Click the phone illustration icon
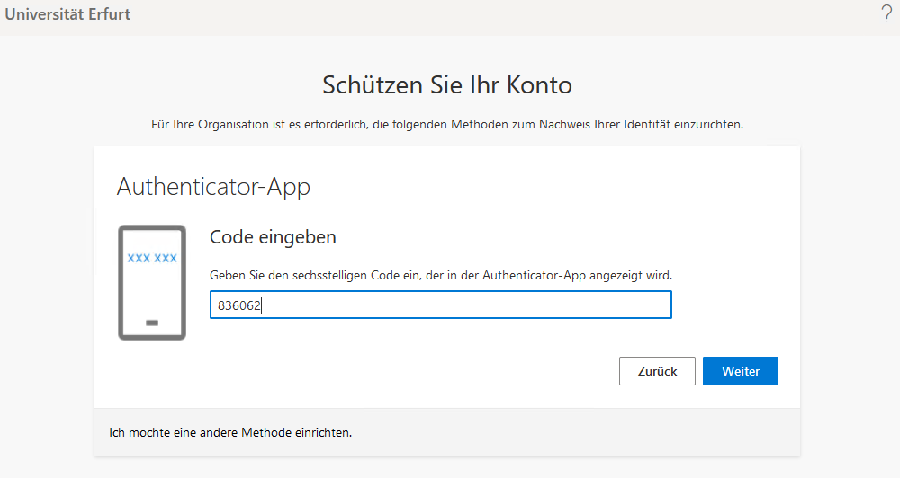 (151, 282)
